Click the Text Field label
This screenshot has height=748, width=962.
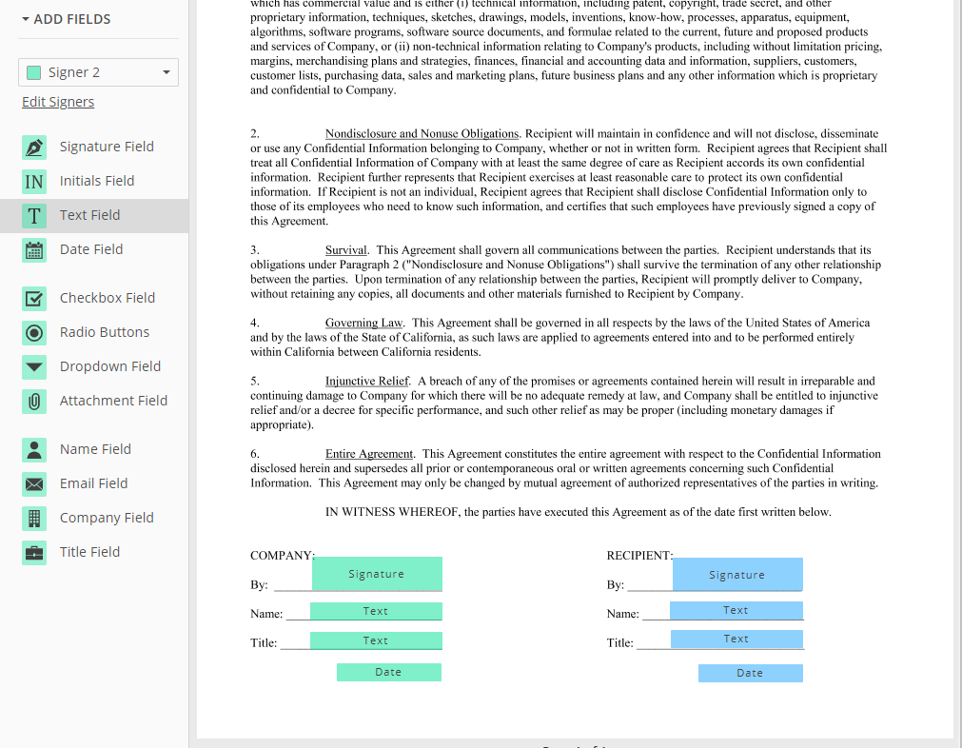89,215
